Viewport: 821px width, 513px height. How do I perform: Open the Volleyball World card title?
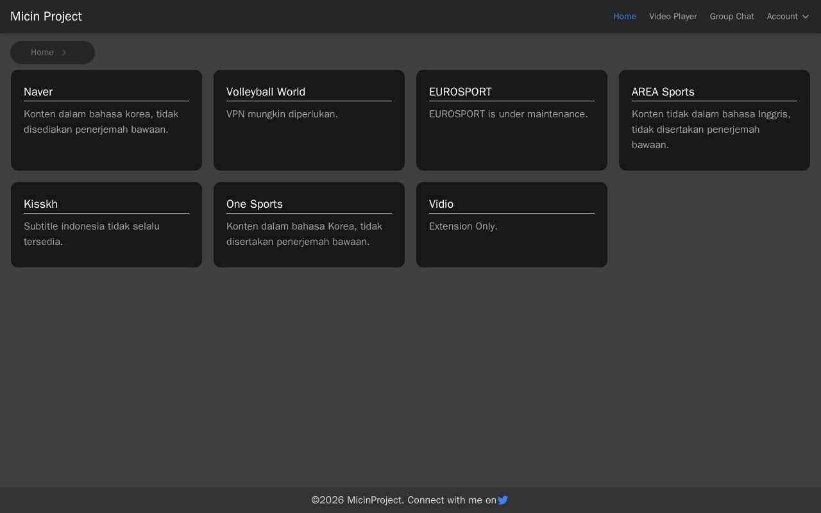(x=266, y=92)
